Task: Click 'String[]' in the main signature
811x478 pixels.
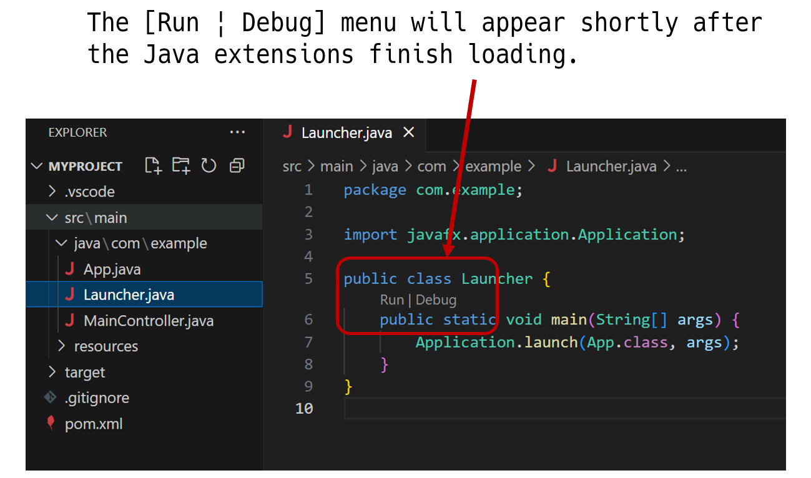Action: coord(631,319)
